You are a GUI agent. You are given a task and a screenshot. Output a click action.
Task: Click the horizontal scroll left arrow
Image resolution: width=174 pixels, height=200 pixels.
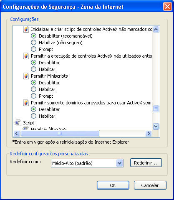pos(17,134)
